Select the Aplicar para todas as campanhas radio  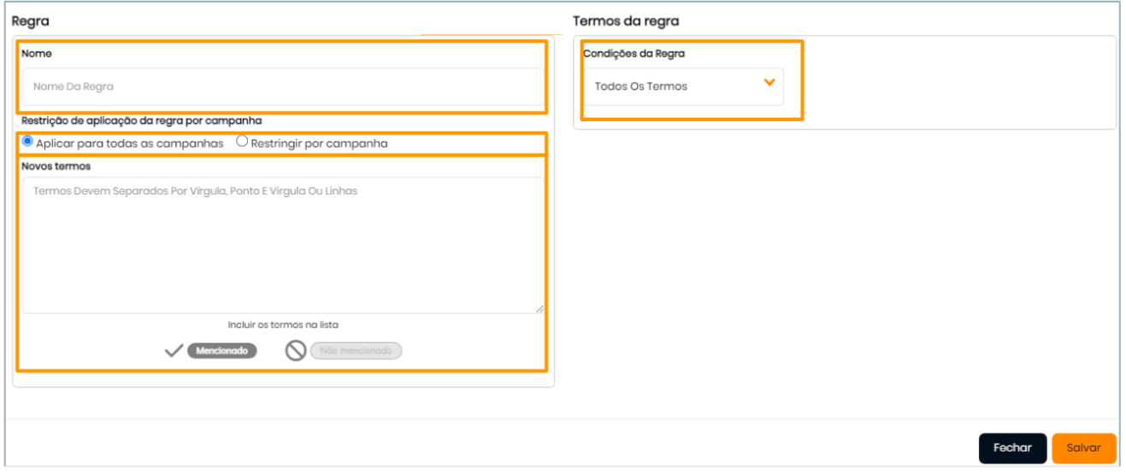(x=28, y=142)
